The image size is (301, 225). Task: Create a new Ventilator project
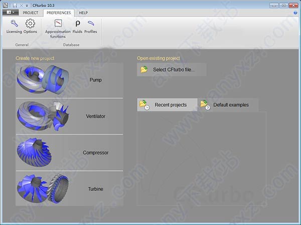pyautogui.click(x=69, y=116)
